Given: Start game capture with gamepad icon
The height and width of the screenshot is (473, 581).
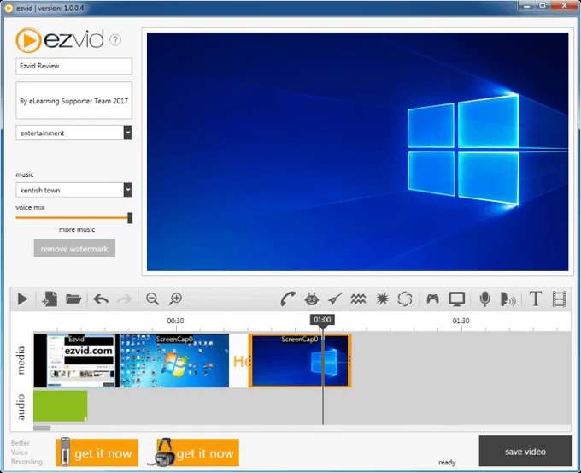Looking at the screenshot, I should [433, 299].
